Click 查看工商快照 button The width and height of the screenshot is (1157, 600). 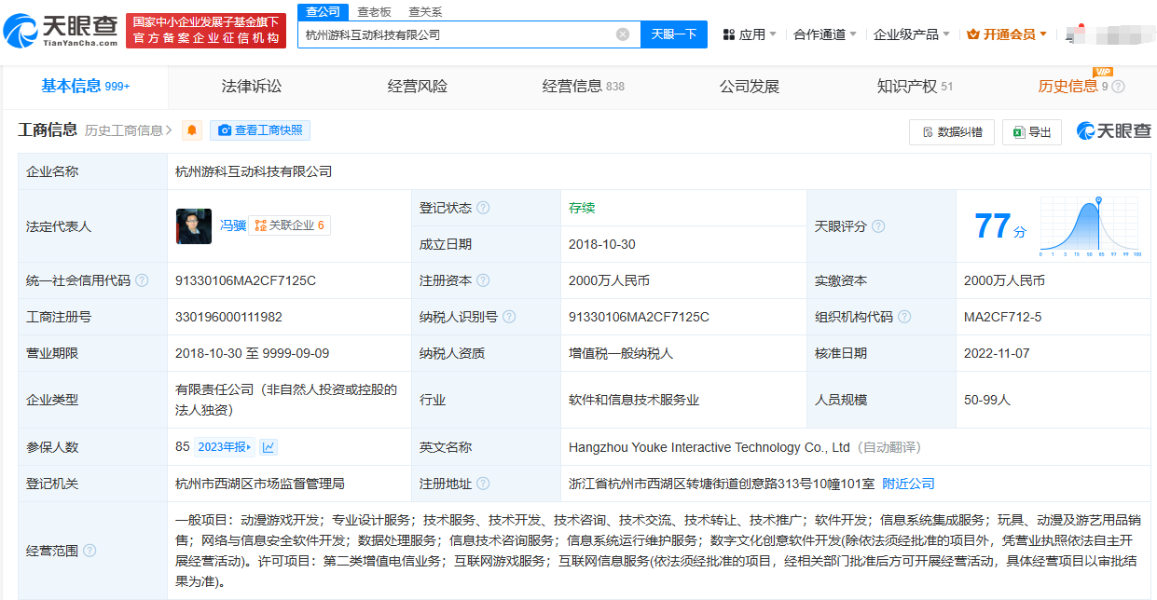(x=260, y=130)
